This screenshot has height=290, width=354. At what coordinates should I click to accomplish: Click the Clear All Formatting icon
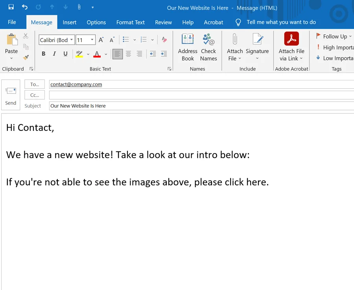[x=164, y=40]
